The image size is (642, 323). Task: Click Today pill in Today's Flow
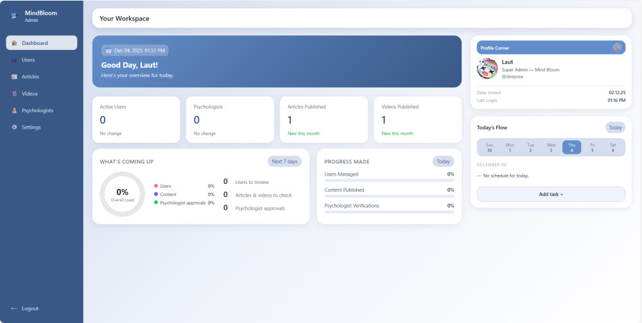tap(615, 128)
